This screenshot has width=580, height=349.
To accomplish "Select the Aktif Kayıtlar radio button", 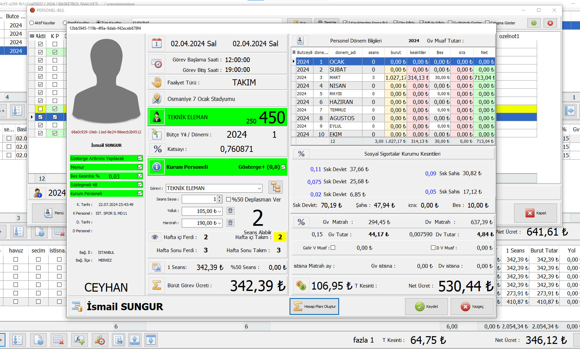I will (32, 23).
